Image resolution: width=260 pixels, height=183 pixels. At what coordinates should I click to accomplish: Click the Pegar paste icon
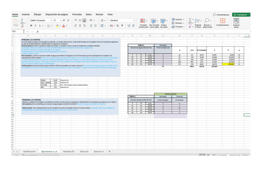tap(15, 21)
